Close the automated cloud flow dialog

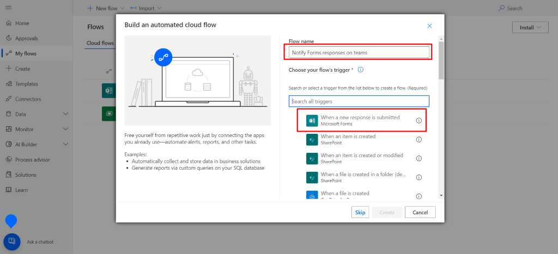pyautogui.click(x=429, y=26)
